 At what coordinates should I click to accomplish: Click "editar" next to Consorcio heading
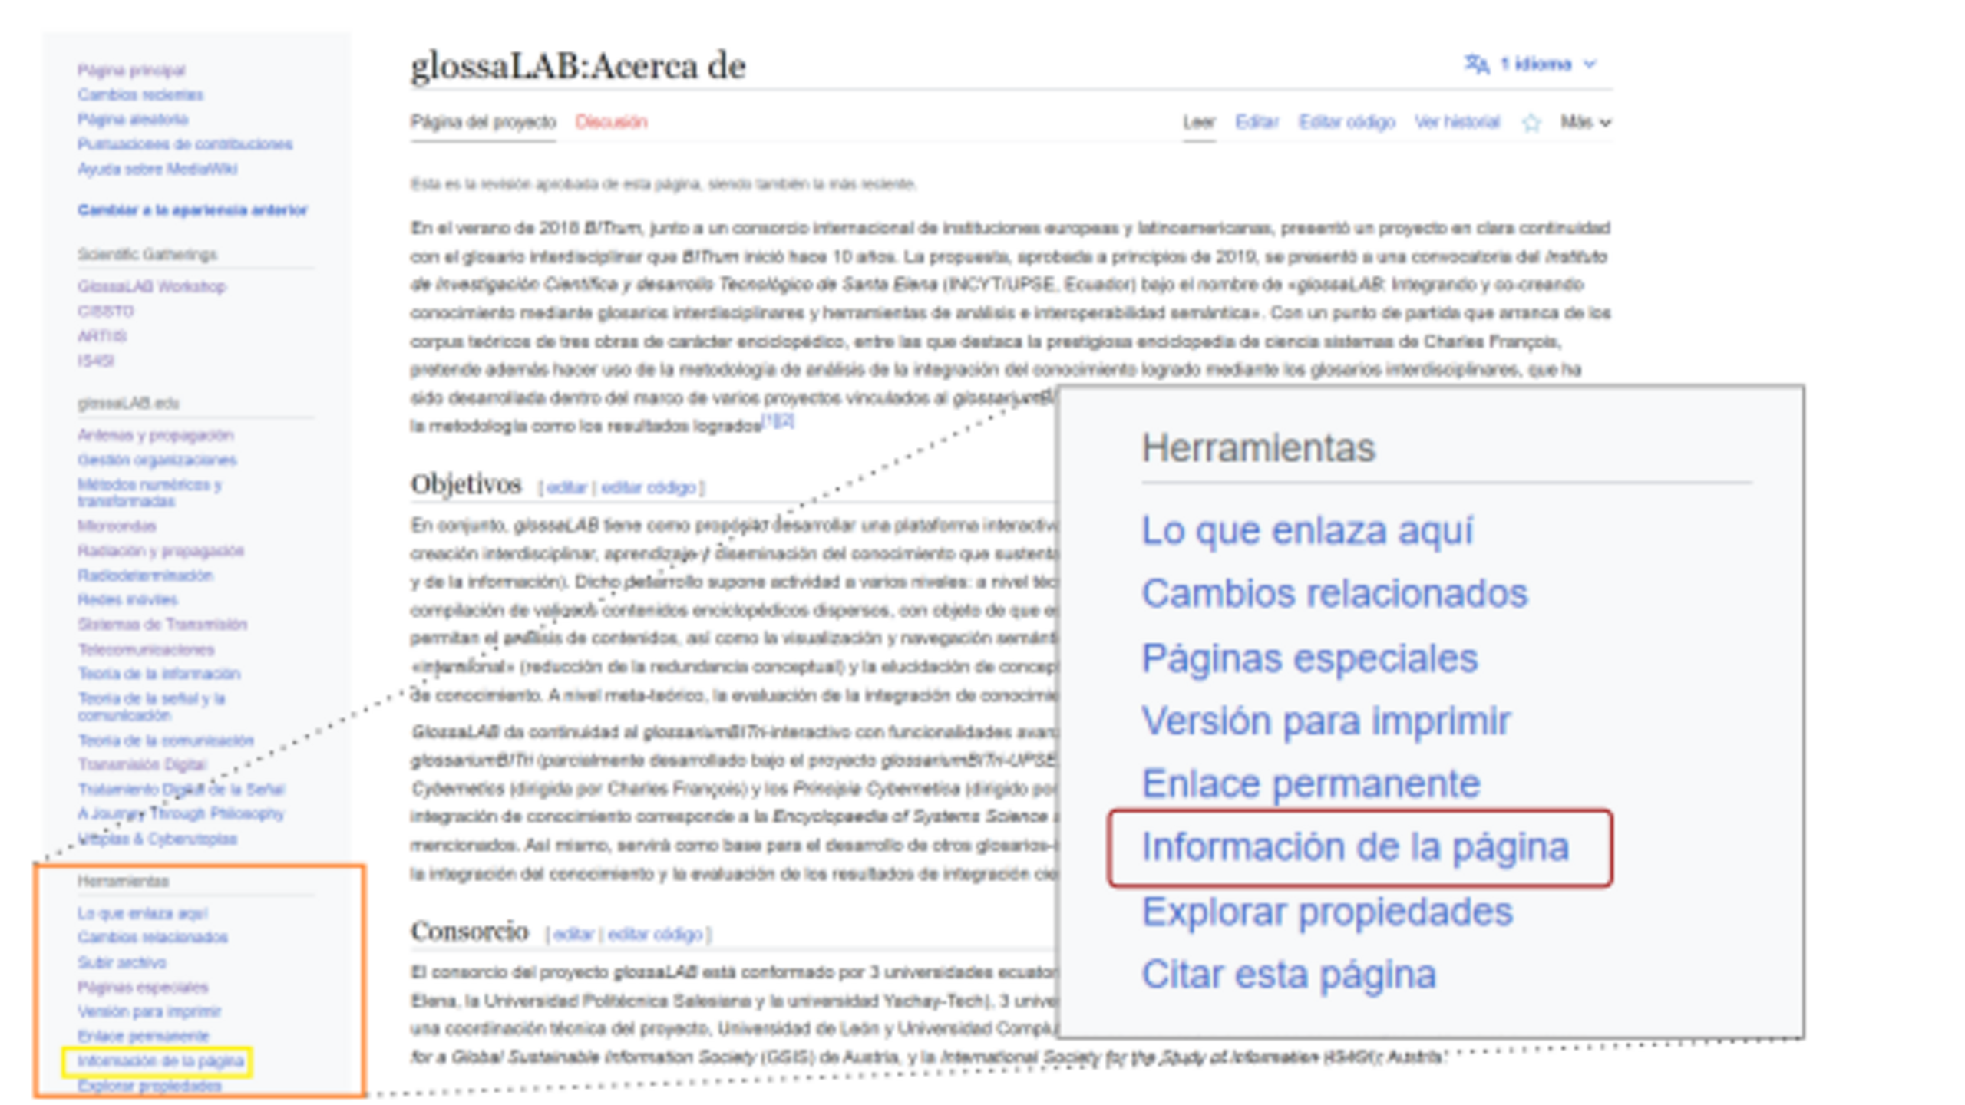[573, 934]
